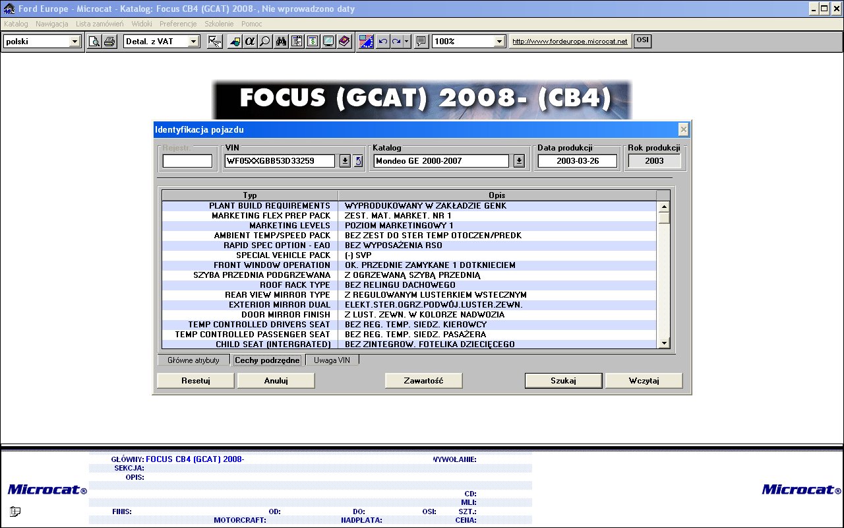Click the Typ column header
Viewport: 844px width, 528px height.
coord(250,195)
